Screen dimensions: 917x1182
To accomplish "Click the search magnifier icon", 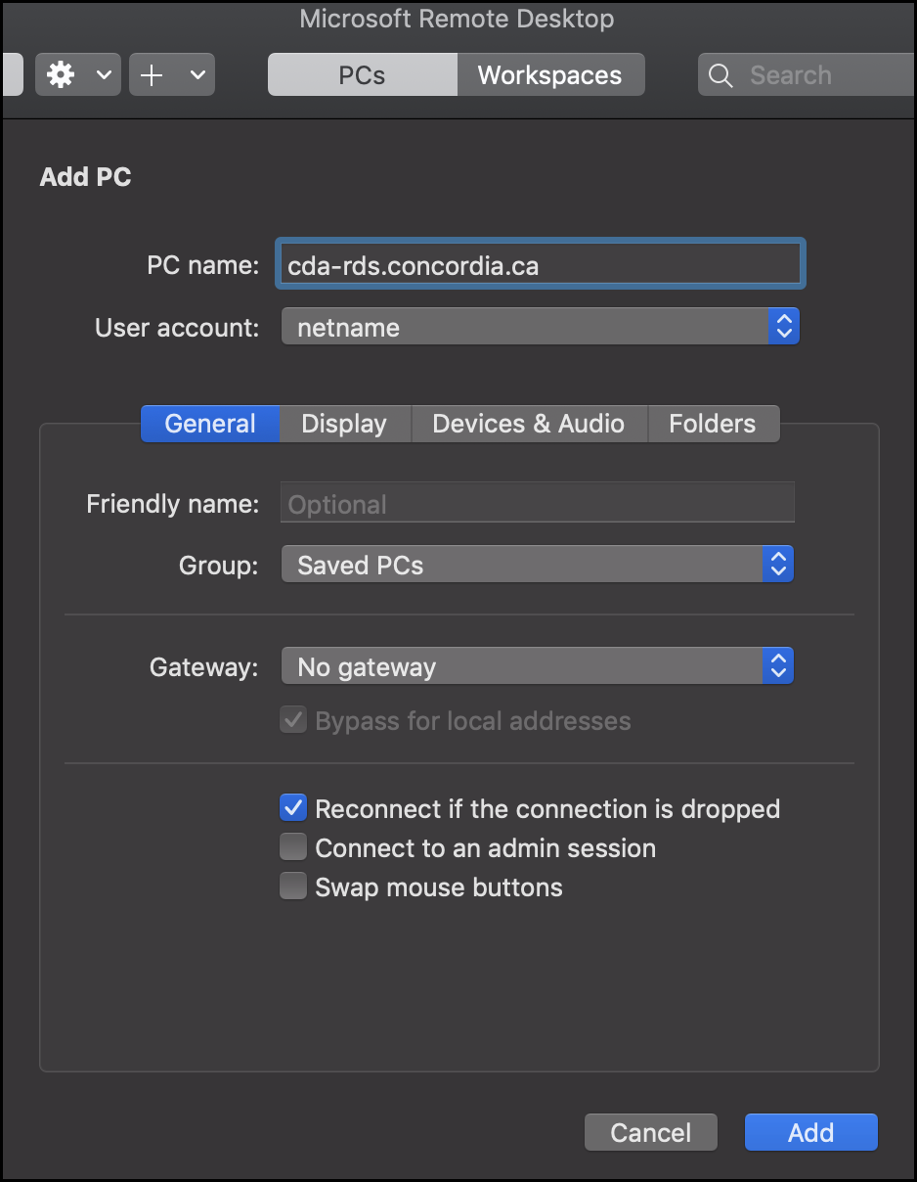I will 720,75.
